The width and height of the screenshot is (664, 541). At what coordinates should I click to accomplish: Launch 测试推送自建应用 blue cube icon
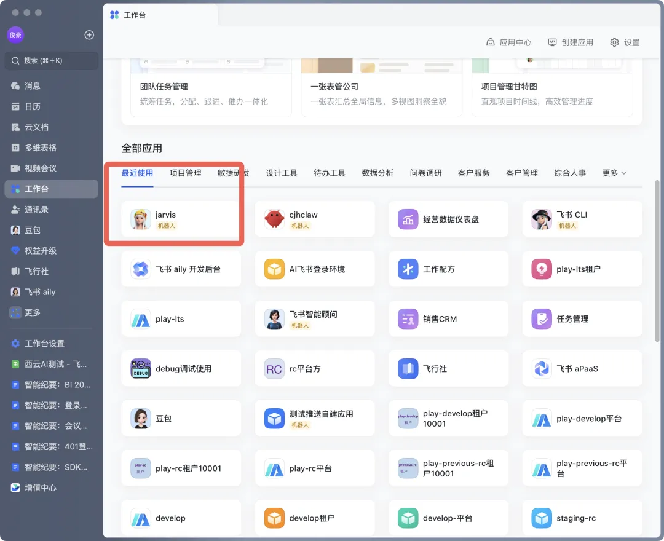point(274,419)
